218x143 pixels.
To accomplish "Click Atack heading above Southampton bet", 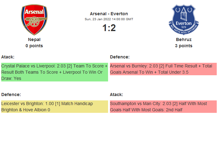I will (116, 95).
